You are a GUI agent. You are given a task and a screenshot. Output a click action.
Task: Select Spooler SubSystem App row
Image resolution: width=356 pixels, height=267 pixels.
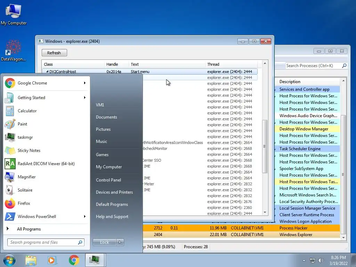307,169
